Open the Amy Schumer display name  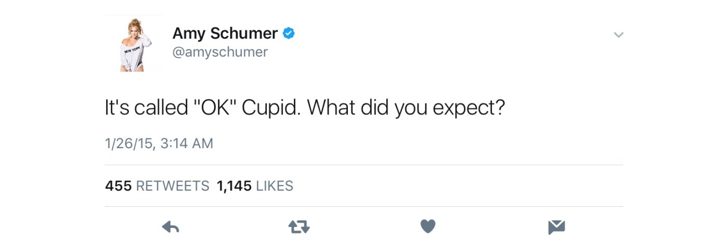pos(225,34)
